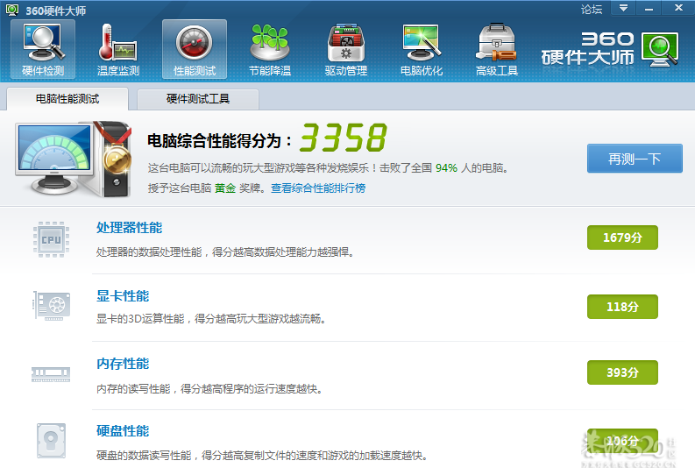695x475 pixels.
Task: Open the 硬盘性能 heading link
Action: coord(123,431)
